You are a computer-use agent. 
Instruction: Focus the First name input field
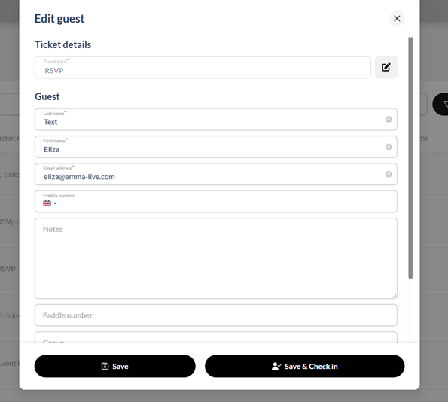click(x=215, y=147)
